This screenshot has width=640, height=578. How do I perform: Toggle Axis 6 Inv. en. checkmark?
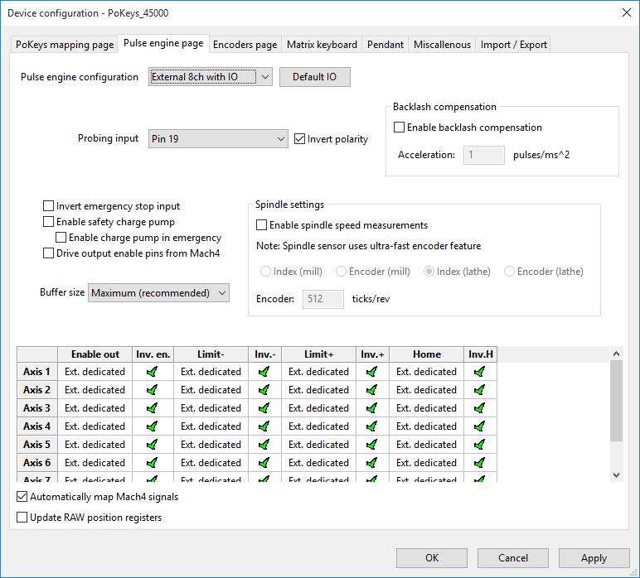coord(153,463)
